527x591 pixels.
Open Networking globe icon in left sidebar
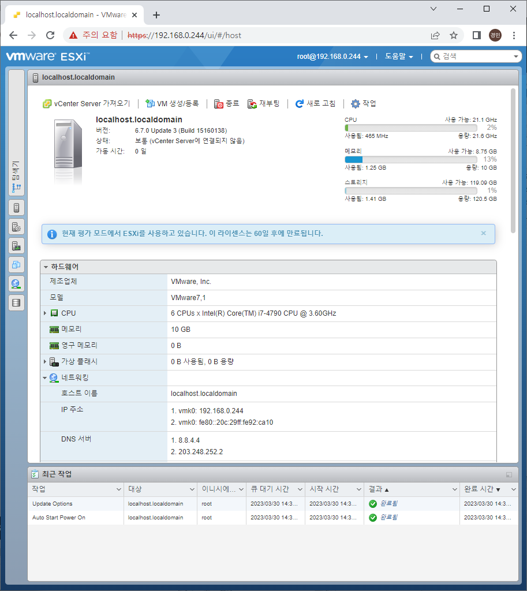point(16,284)
